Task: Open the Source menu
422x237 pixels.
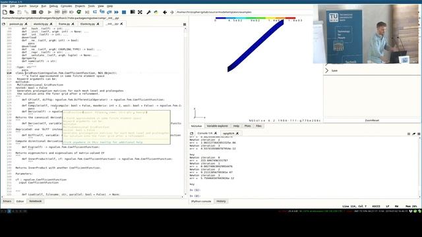Action: click(34, 6)
